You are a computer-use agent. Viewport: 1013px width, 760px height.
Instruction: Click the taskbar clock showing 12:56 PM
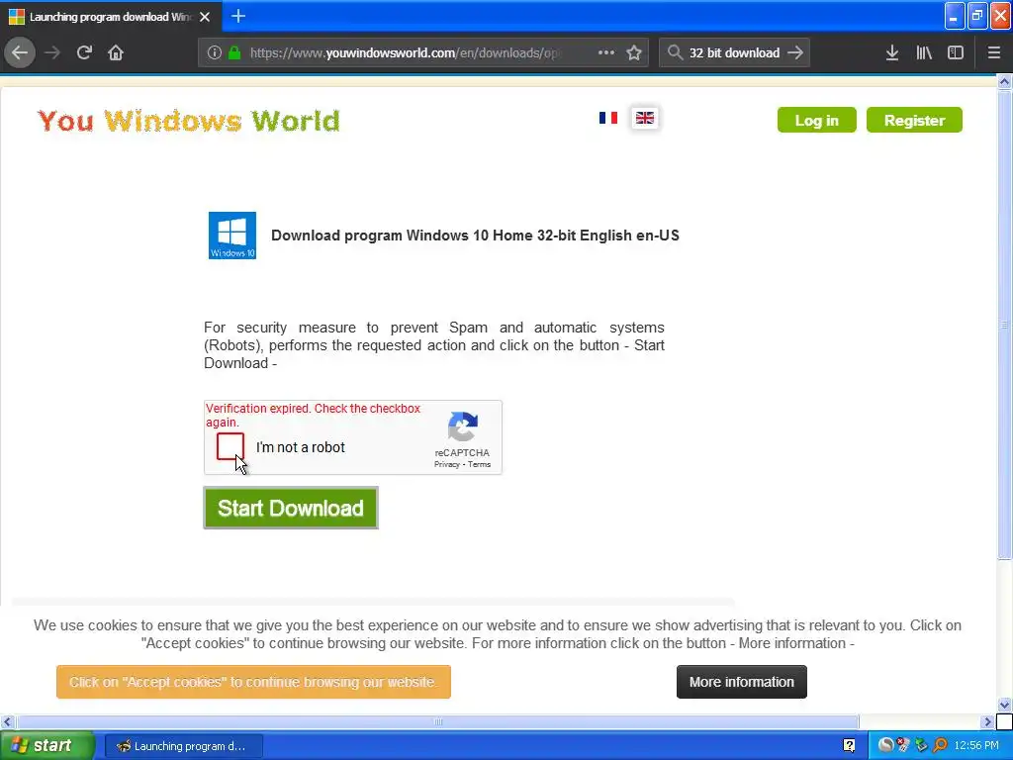click(x=976, y=746)
